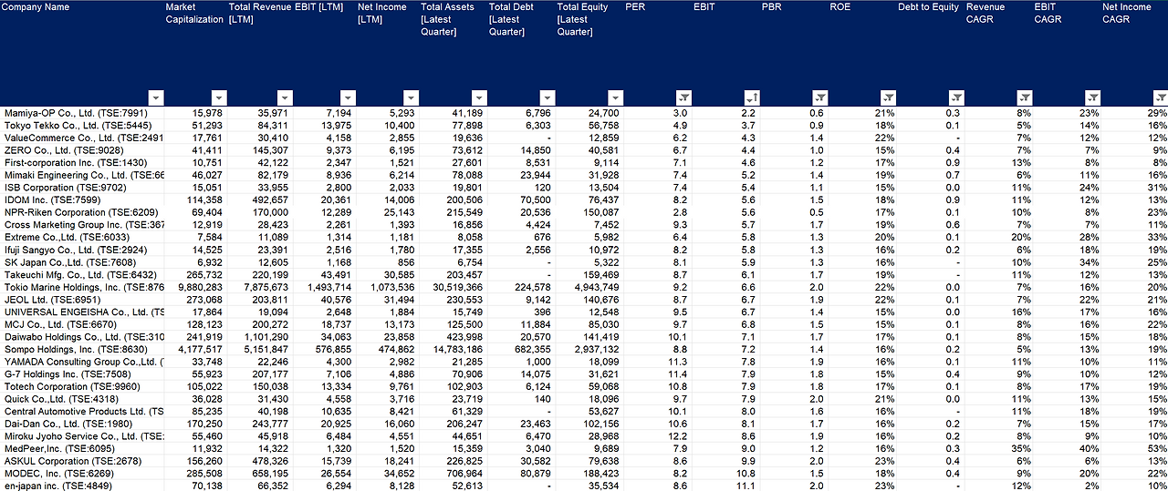
Task: Open the Market Capitalization filter dropdown
Action: [219, 97]
